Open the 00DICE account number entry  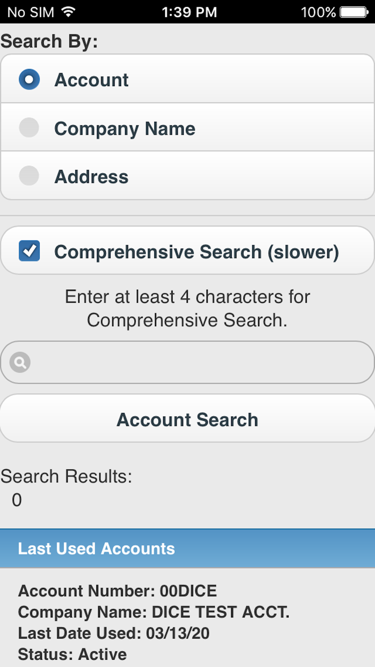pos(117,591)
